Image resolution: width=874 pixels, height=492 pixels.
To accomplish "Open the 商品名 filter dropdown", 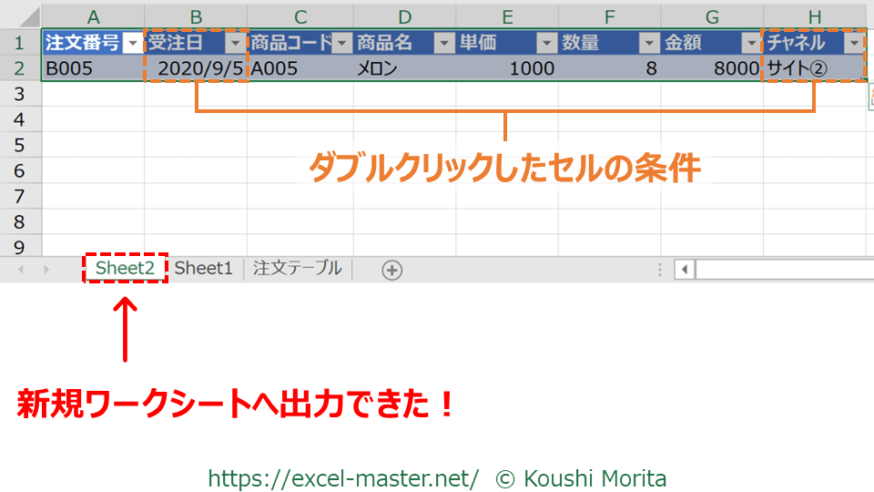I will pos(444,43).
